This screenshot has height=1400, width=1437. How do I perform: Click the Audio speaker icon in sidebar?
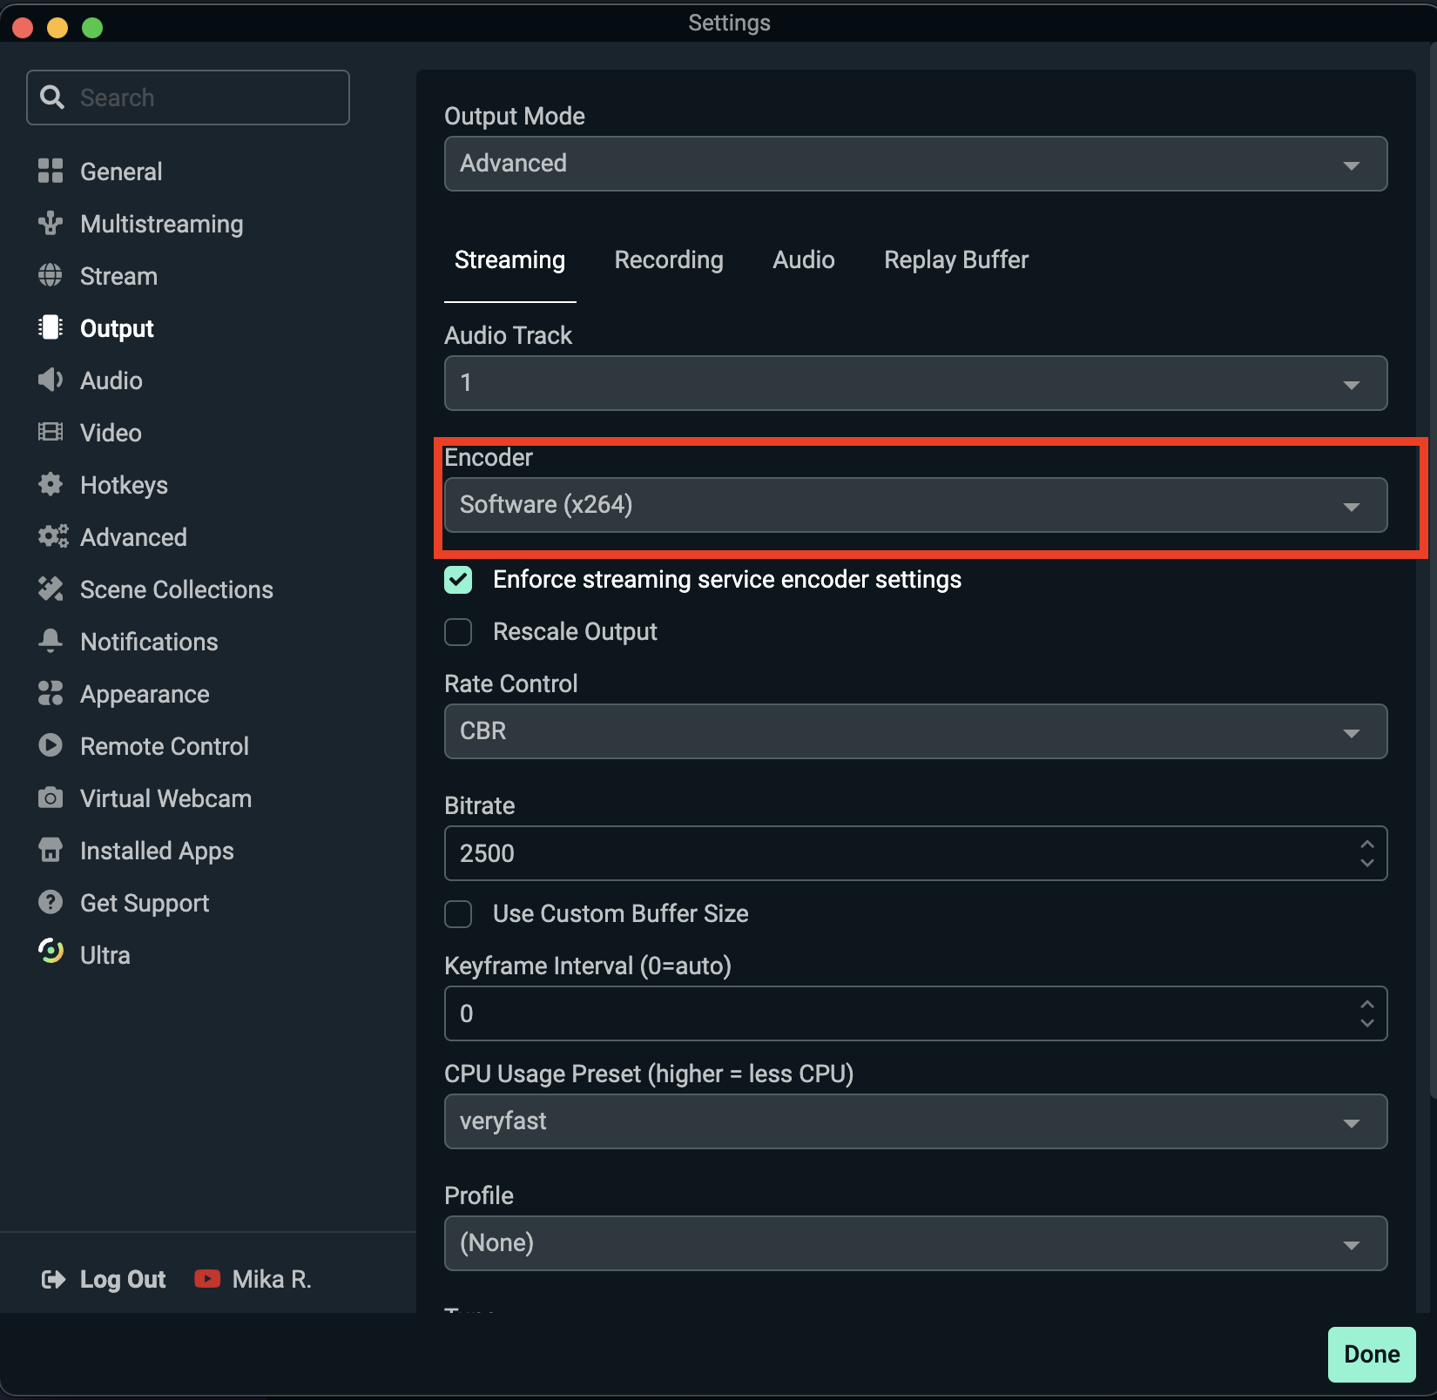51,380
